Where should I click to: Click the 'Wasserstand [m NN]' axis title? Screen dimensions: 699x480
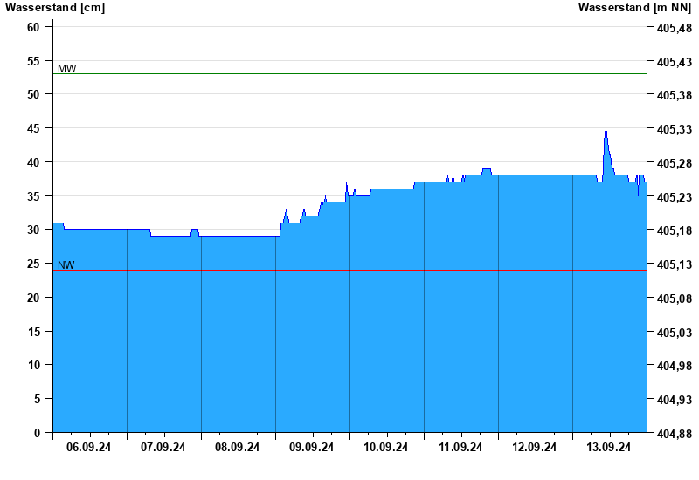coord(634,8)
